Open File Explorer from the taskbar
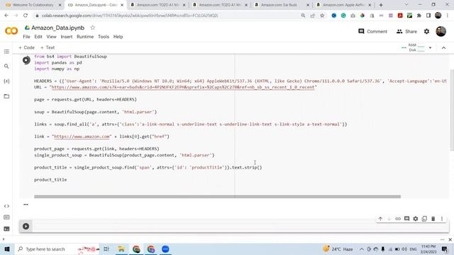This screenshot has width=454, height=255. 121,249
